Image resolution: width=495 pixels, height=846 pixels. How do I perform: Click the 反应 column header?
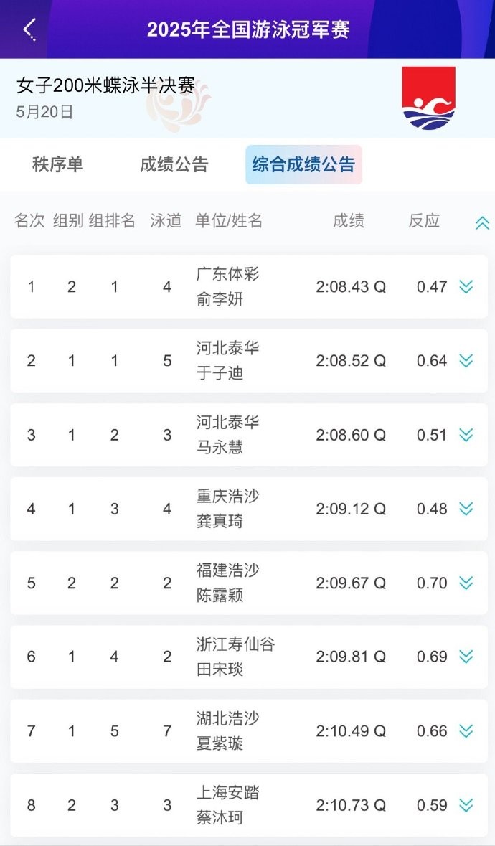pos(424,221)
